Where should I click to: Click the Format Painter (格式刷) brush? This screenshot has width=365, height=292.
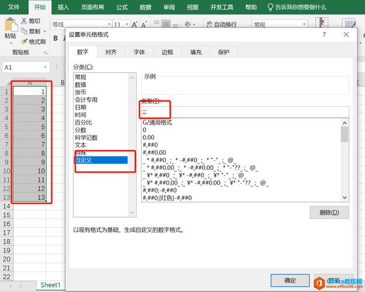(24, 41)
